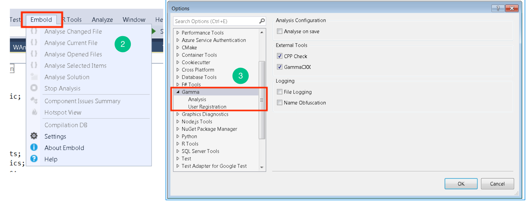Enable Analyse on save checkbox
This screenshot has width=530, height=202.
[280, 31]
